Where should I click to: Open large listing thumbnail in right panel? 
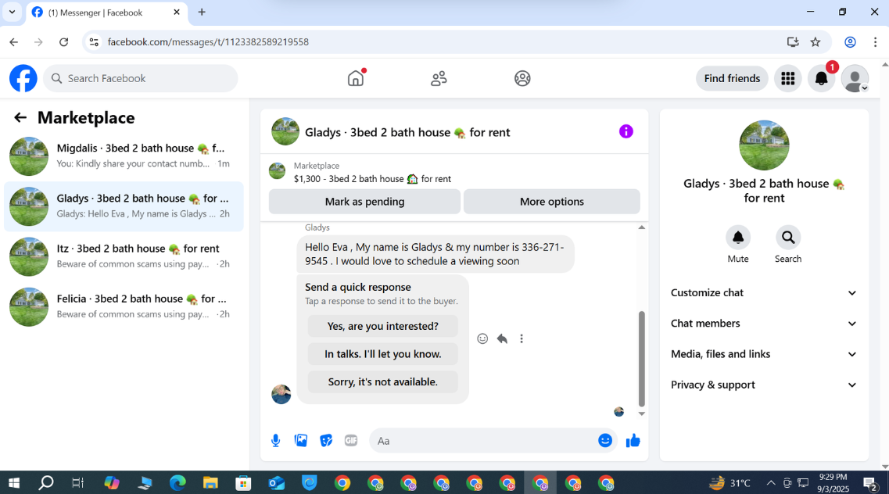click(x=764, y=145)
